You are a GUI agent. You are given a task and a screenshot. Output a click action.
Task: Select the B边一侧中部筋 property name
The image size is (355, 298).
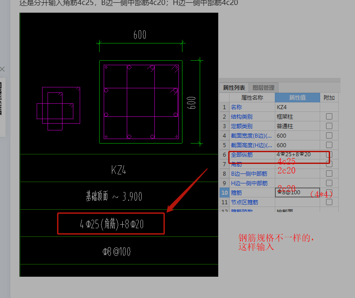[249, 174]
